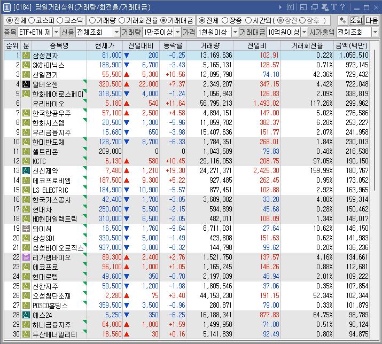Click the down arrow icon for 현대차

point(127,209)
